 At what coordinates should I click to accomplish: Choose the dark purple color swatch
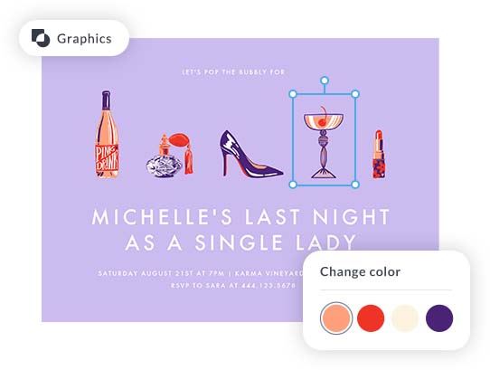pos(439,318)
